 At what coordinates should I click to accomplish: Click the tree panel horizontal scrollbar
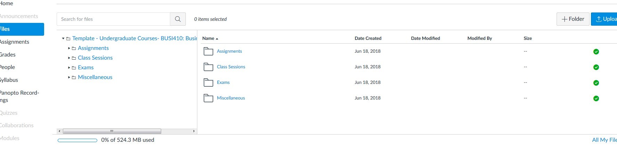coord(112,131)
